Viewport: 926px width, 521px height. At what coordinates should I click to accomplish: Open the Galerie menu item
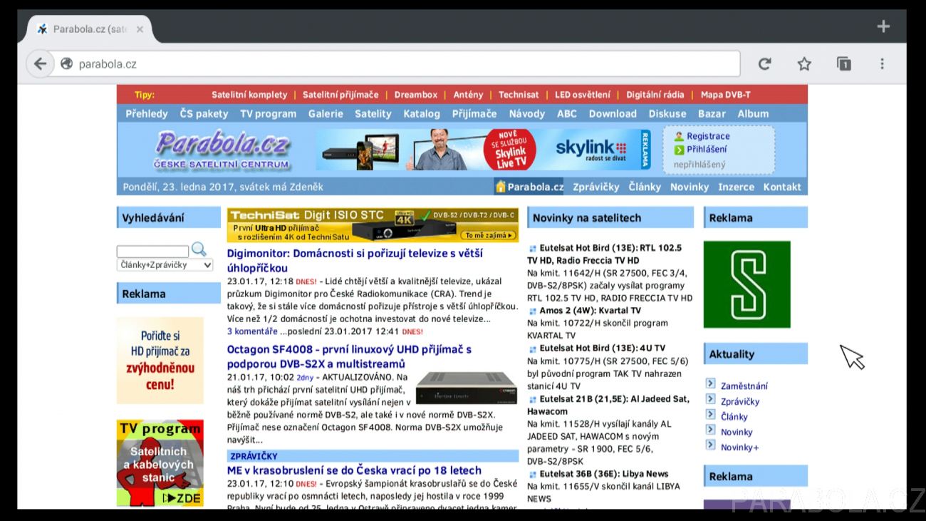click(x=326, y=113)
